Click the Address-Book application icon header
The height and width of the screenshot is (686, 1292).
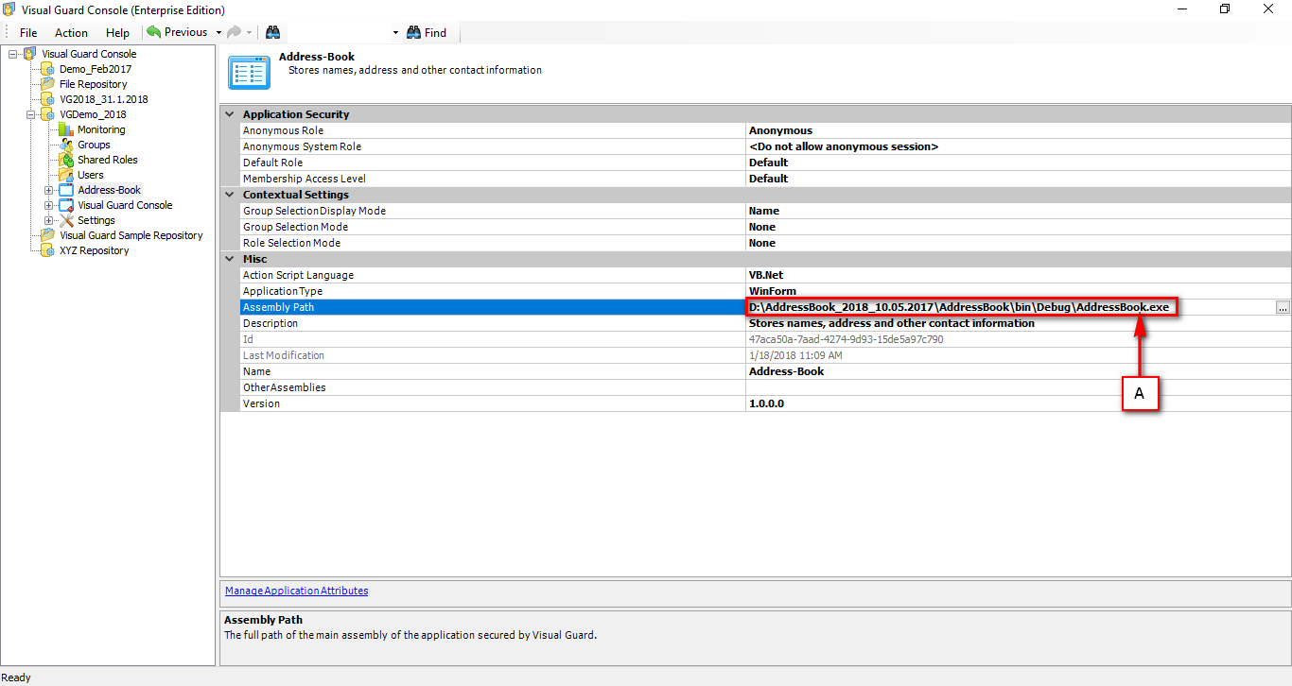click(249, 71)
